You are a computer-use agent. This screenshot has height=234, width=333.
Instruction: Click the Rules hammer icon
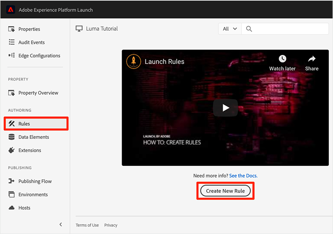click(11, 124)
